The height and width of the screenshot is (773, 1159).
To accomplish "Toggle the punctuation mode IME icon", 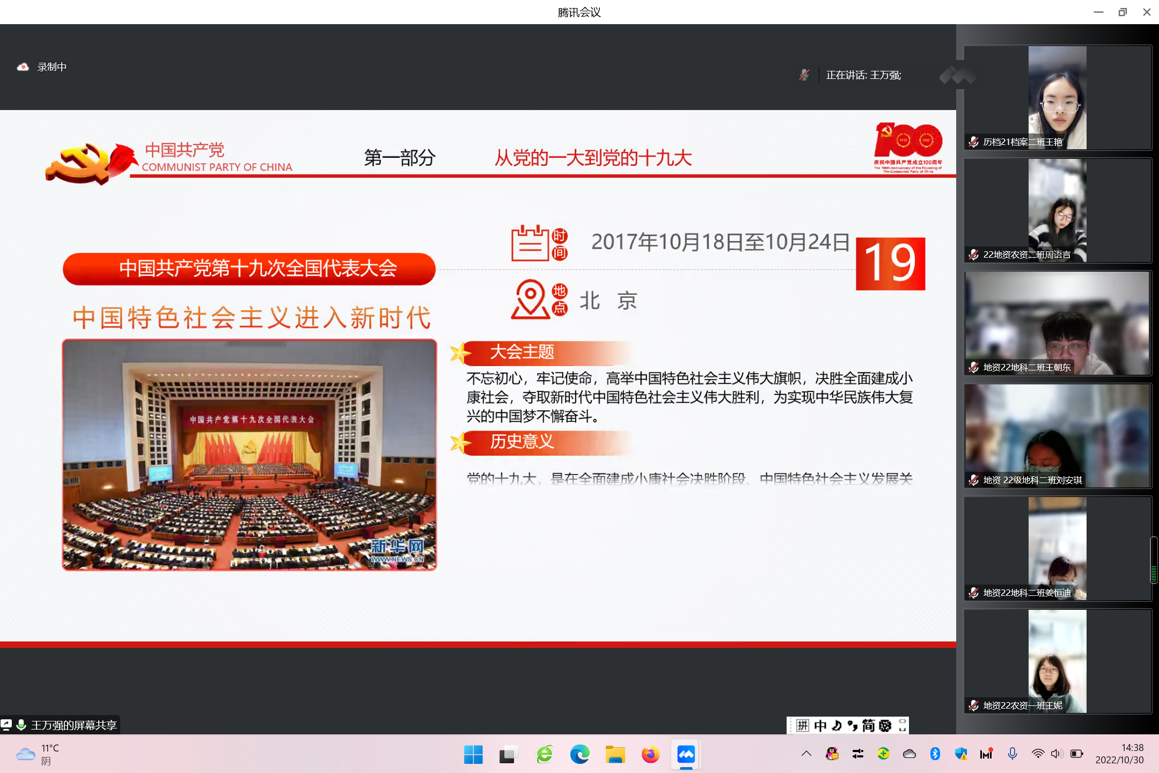I will pyautogui.click(x=853, y=726).
